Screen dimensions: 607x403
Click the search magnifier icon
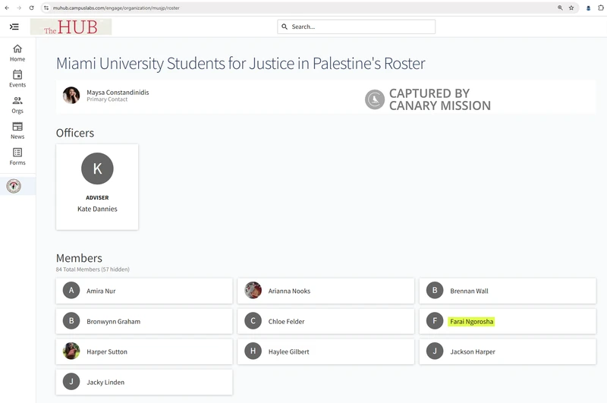[x=285, y=27]
